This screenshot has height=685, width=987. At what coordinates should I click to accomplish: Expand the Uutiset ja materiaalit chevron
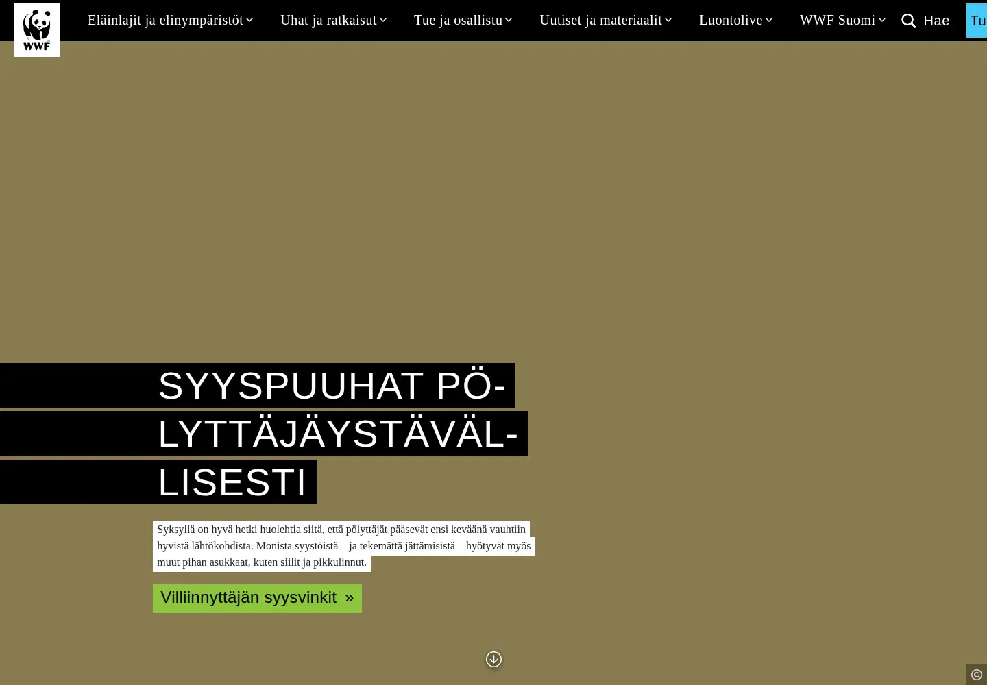(x=668, y=21)
